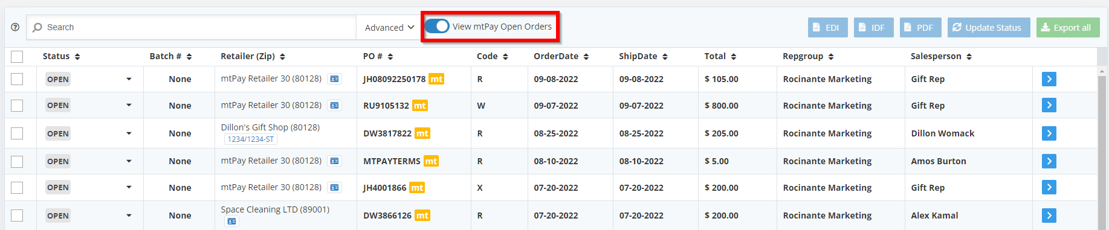
Task: Open retailer card icon for PO JH4001866
Action: [334, 188]
